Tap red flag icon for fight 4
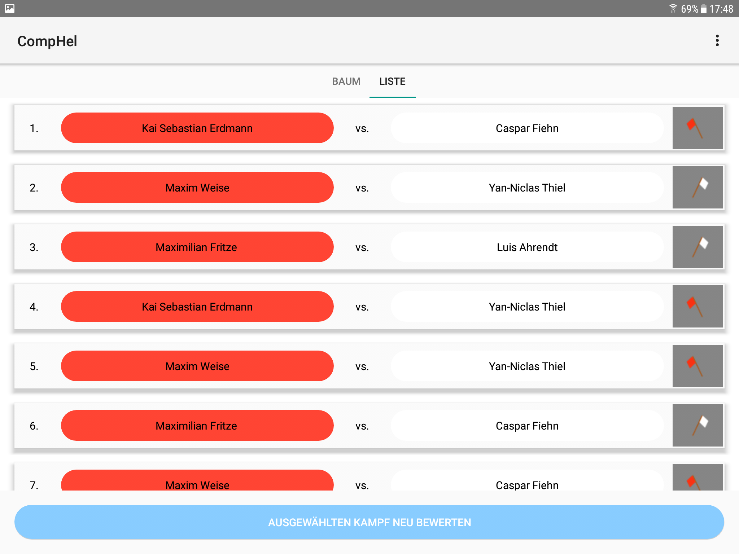The height and width of the screenshot is (554, 739). (698, 306)
